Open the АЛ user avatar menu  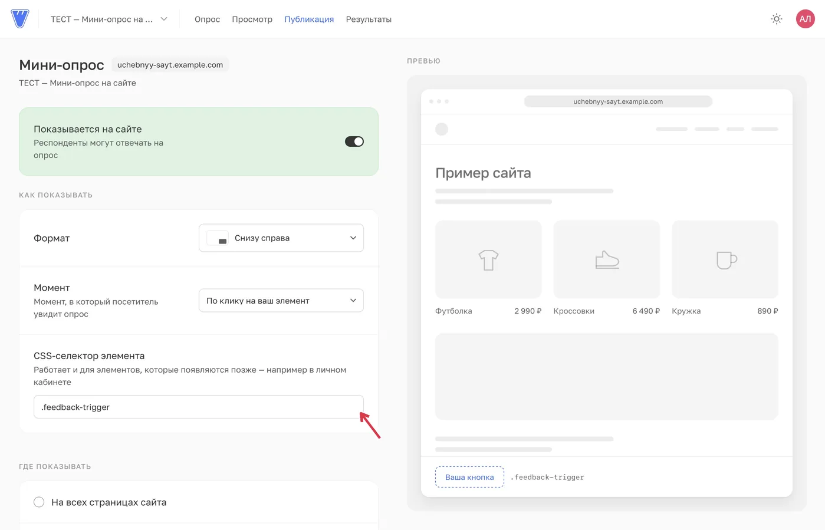[x=805, y=19]
